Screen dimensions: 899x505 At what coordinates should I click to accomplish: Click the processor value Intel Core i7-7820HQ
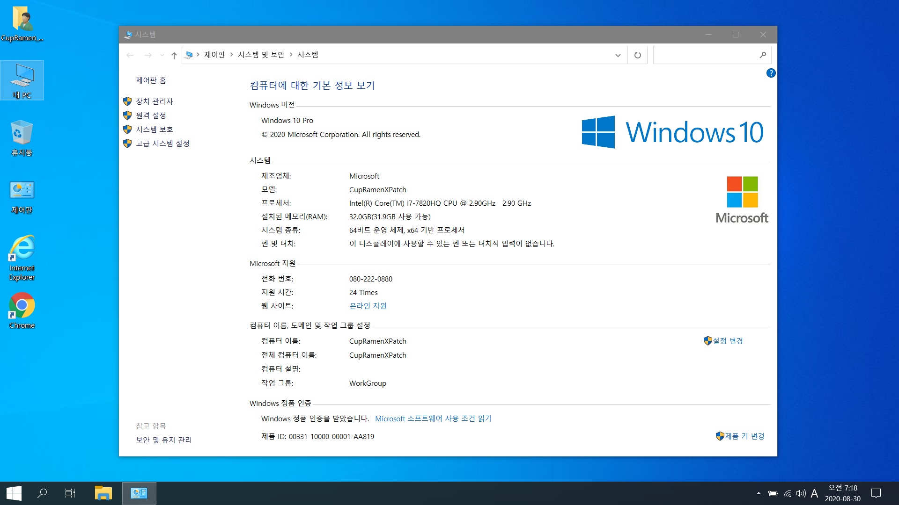point(440,203)
